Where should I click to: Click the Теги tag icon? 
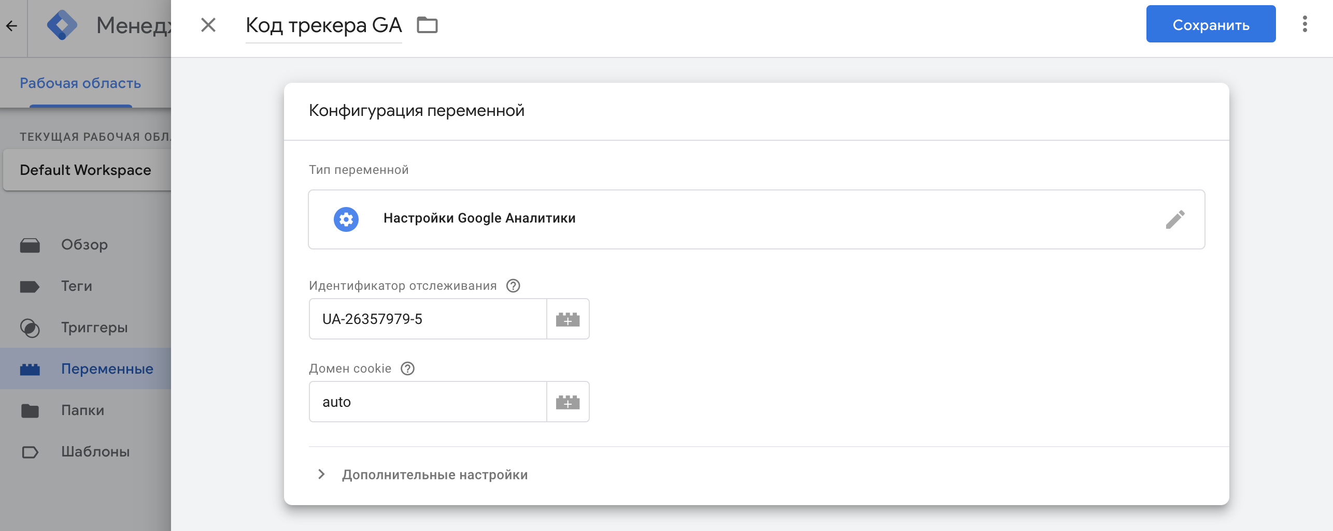30,286
